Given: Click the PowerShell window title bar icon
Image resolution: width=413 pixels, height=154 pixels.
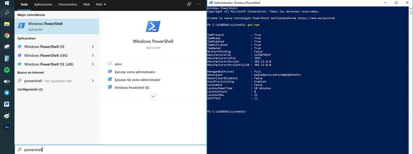Looking at the screenshot, I should pos(210,2).
